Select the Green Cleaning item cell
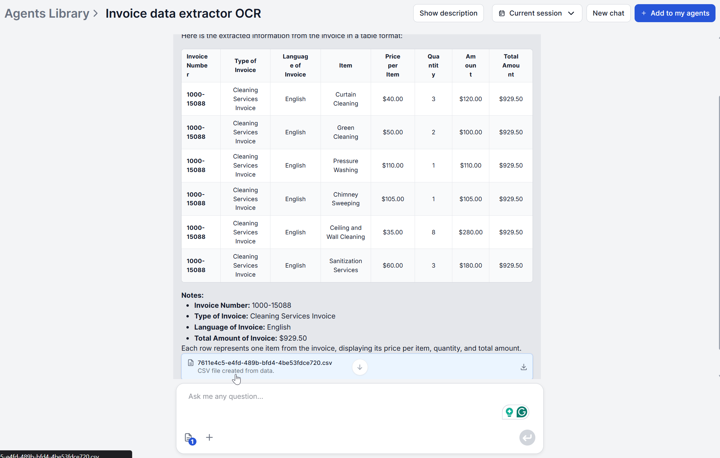Image resolution: width=720 pixels, height=458 pixels. point(345,132)
